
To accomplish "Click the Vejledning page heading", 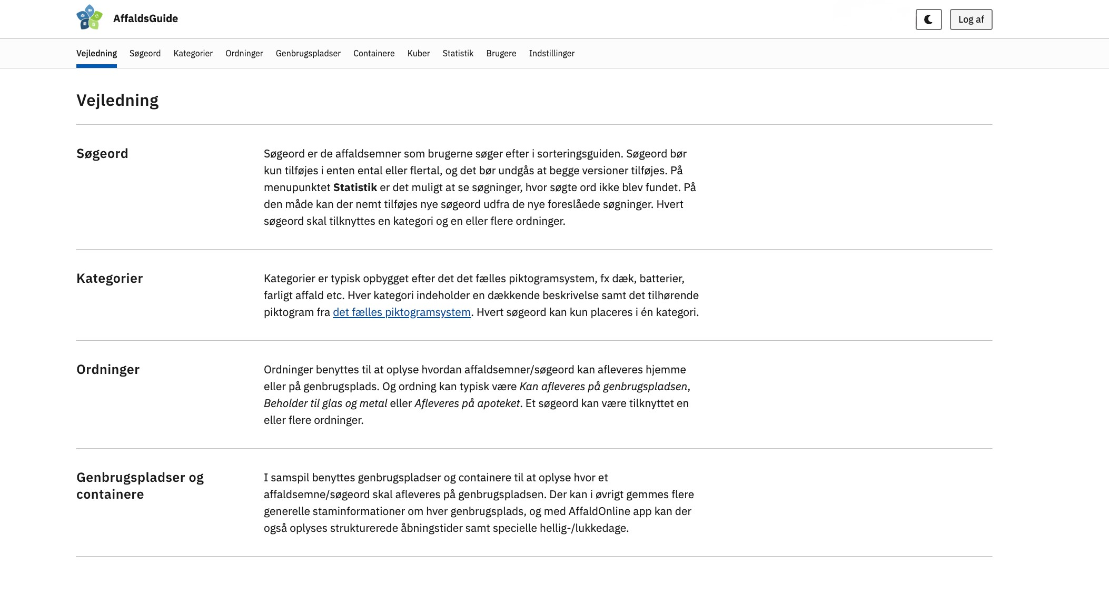I will coord(117,100).
